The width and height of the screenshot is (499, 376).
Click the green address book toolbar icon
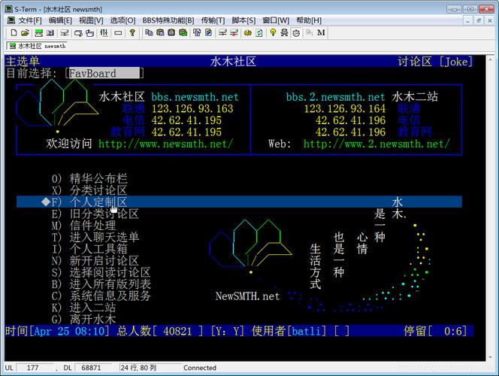click(x=39, y=32)
